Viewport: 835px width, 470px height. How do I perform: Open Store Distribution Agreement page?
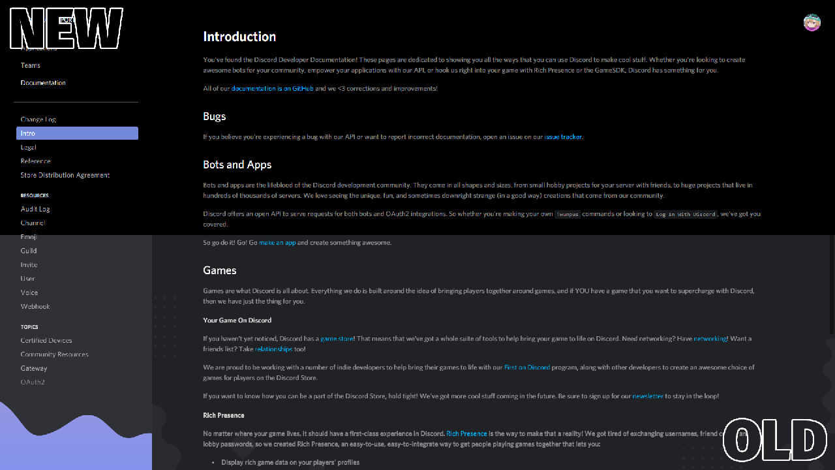(65, 175)
